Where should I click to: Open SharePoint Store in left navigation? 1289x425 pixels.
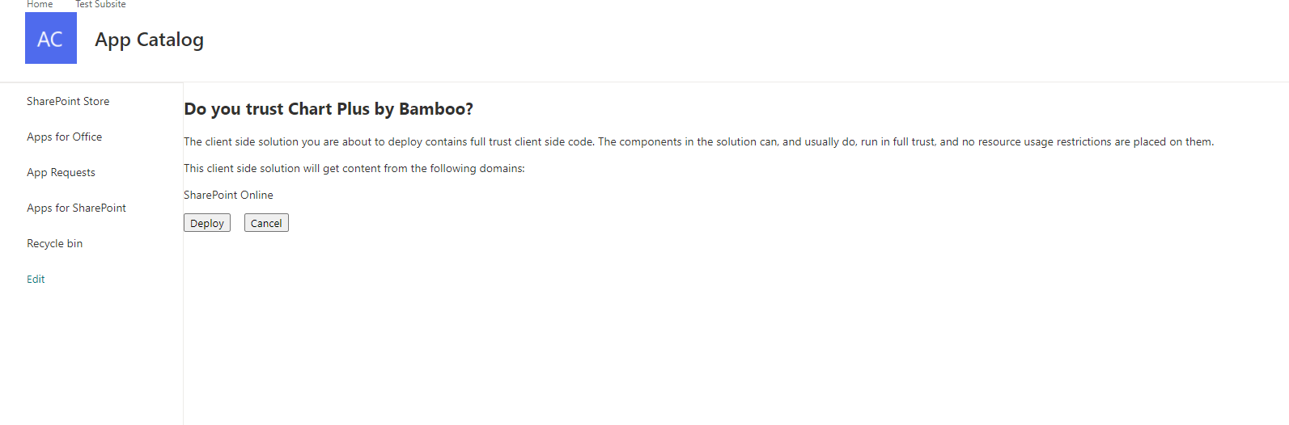tap(68, 101)
